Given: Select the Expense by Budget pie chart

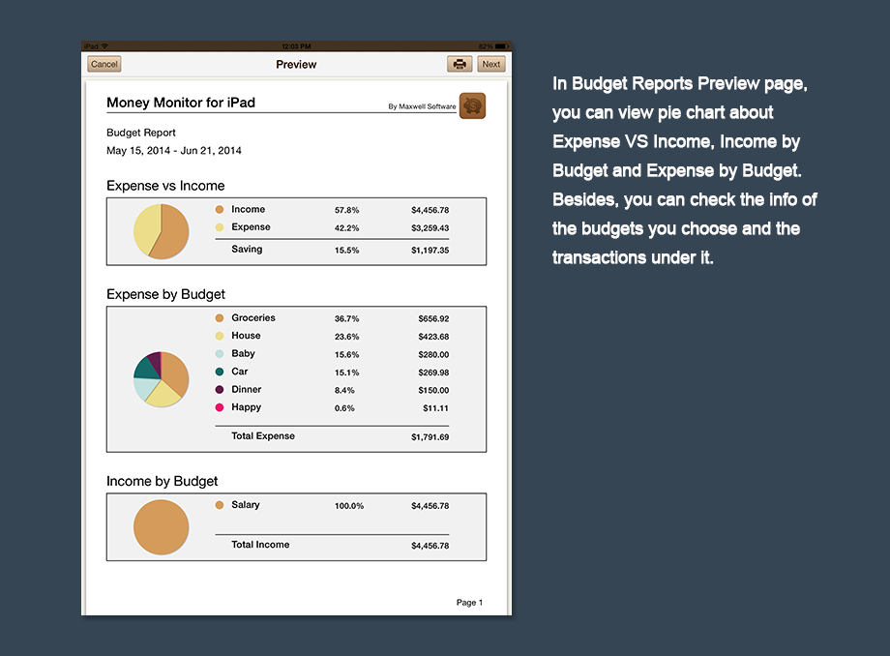Looking at the screenshot, I should point(161,378).
